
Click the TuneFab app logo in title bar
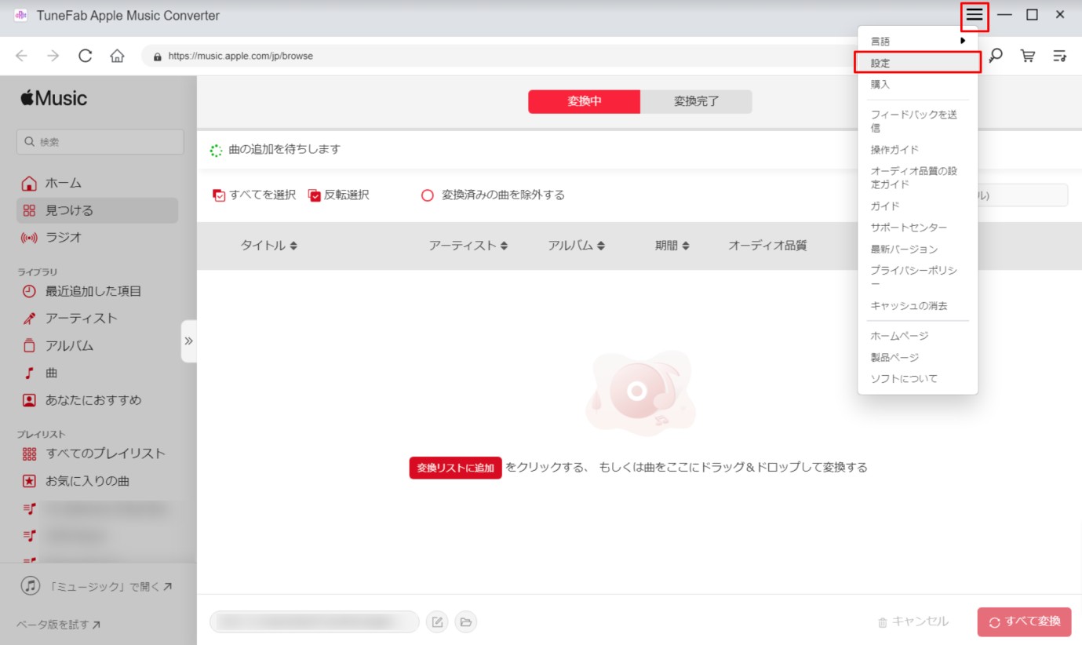coord(21,16)
